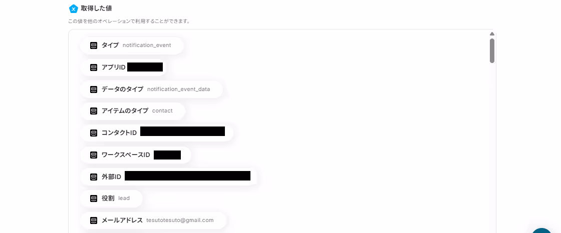Screen dimensions: 561x233
Task: Click the Intercom icon beside 役割
Action: (94, 198)
